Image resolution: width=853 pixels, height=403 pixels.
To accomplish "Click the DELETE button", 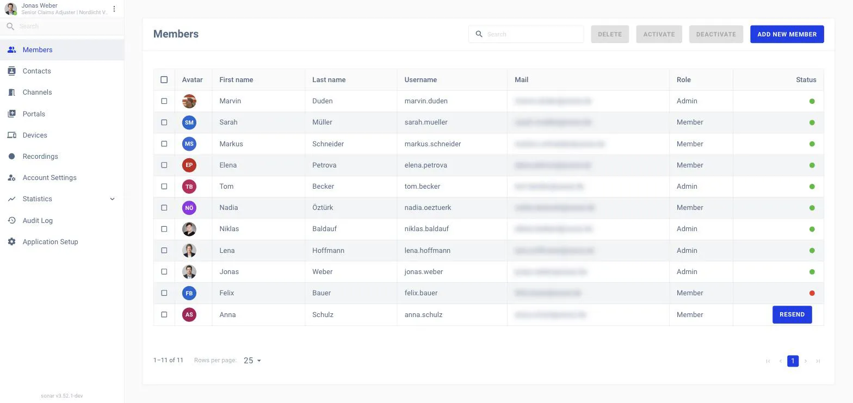I will pyautogui.click(x=610, y=34).
